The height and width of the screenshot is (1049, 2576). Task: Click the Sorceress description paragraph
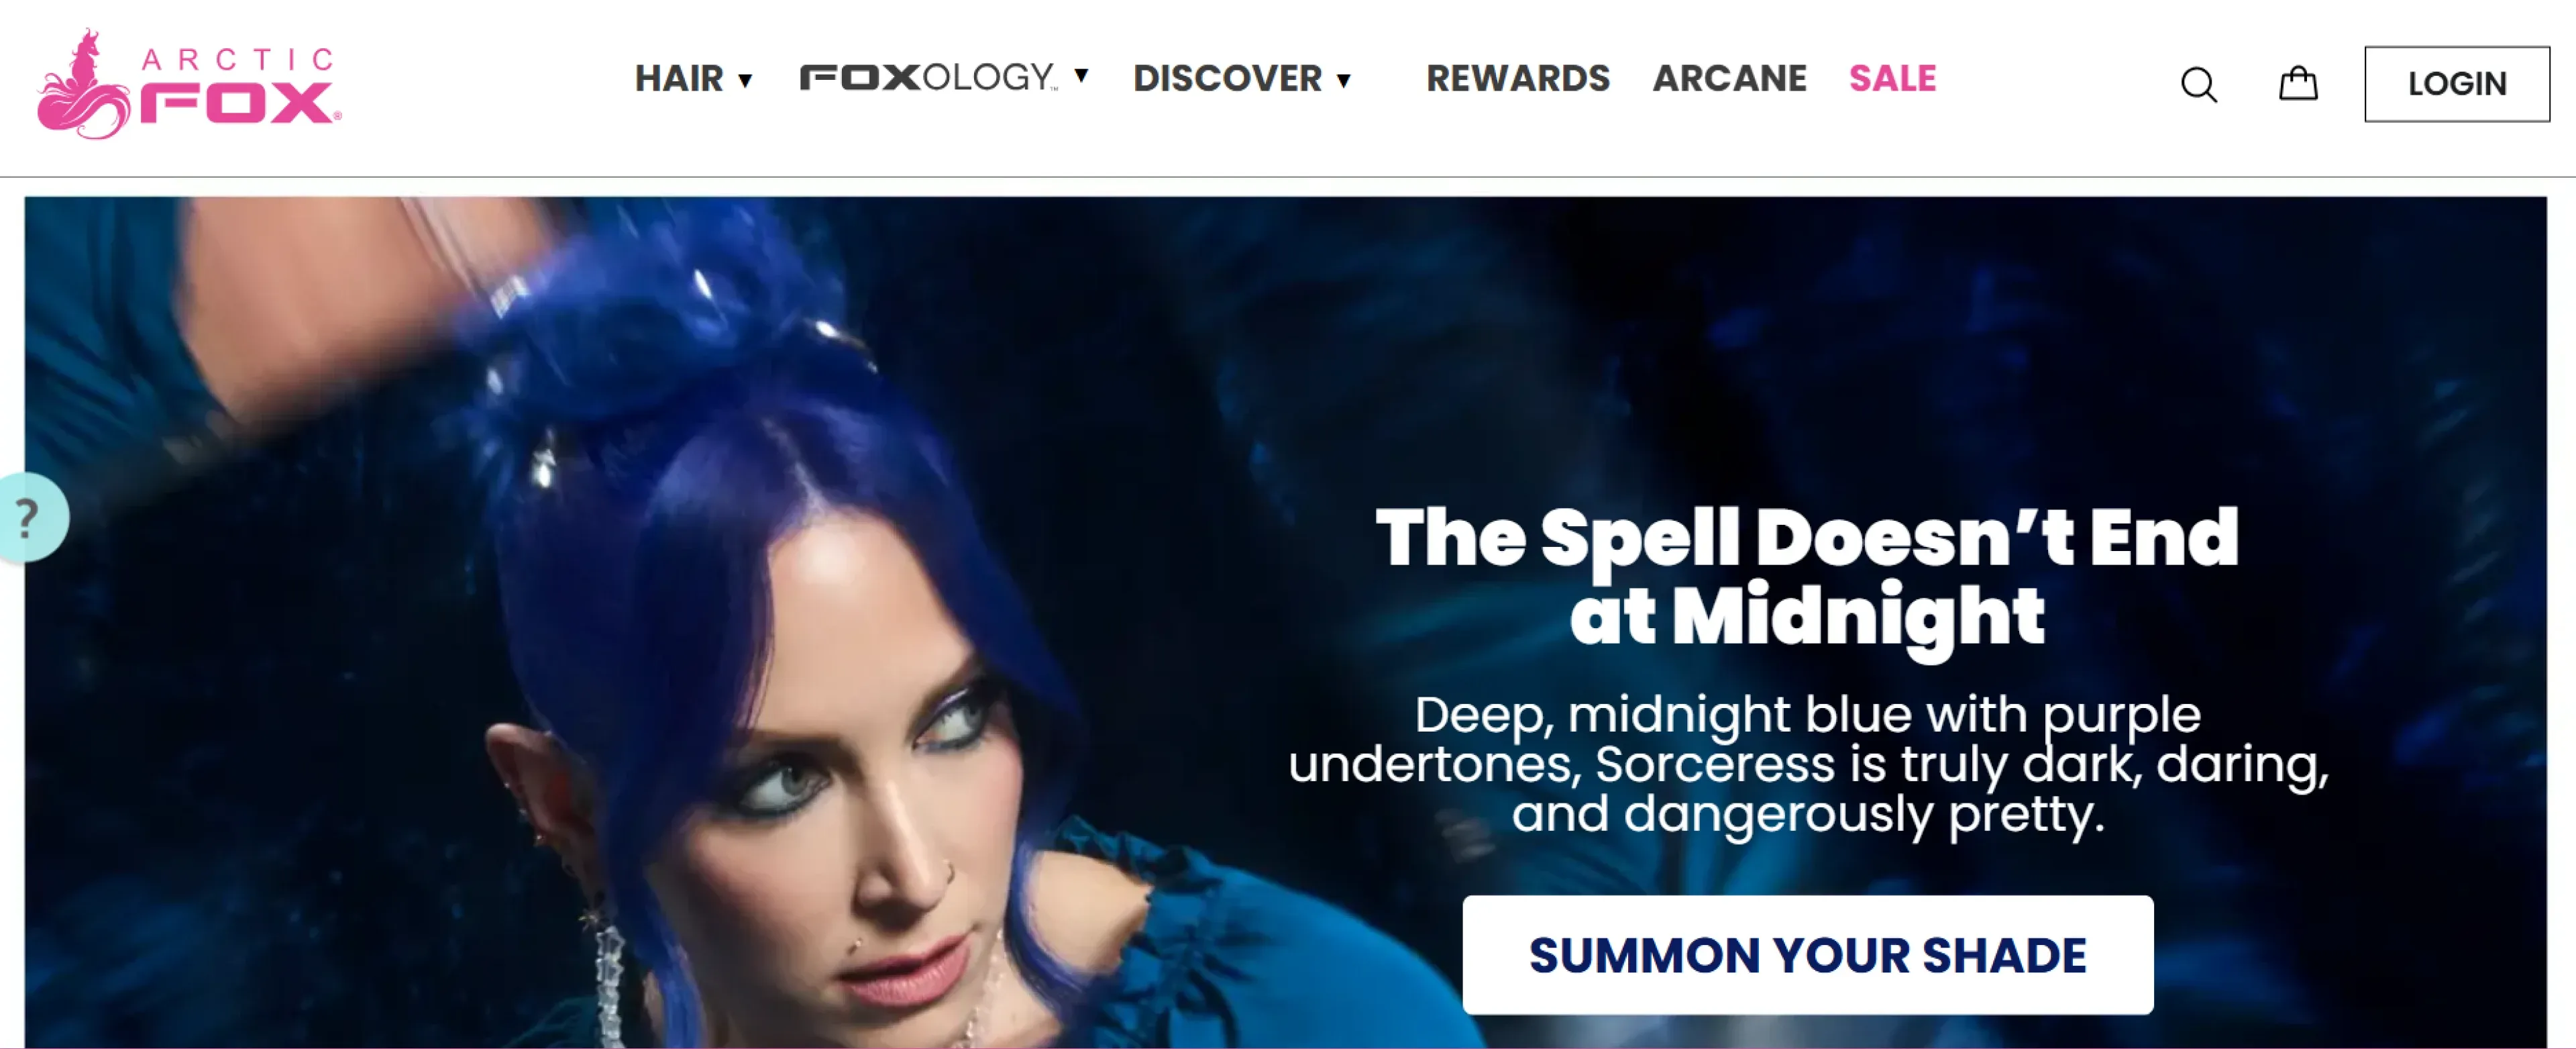(x=1808, y=765)
